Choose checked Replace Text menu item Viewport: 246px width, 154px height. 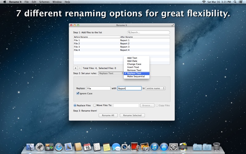pyautogui.click(x=137, y=73)
